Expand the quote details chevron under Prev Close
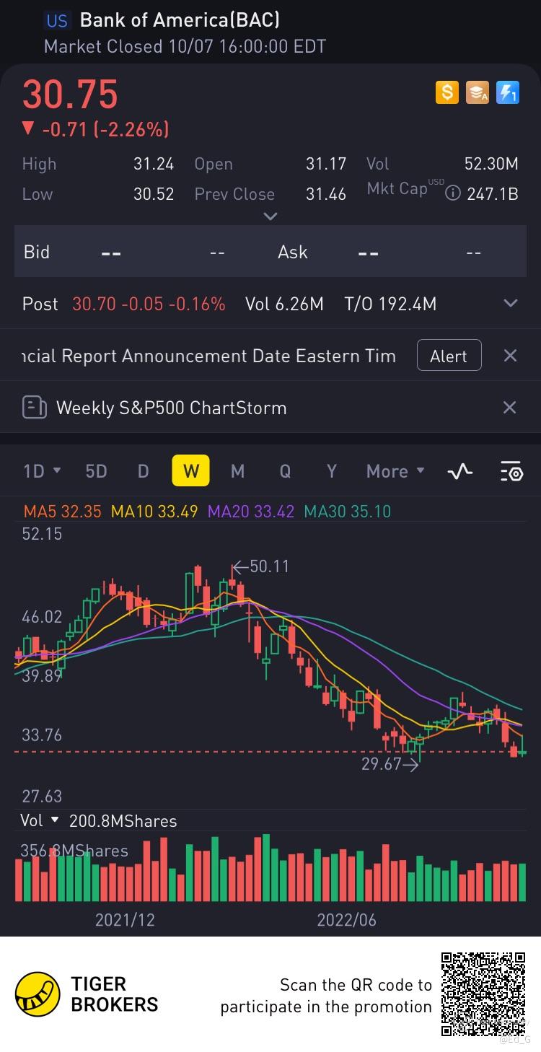 click(270, 216)
